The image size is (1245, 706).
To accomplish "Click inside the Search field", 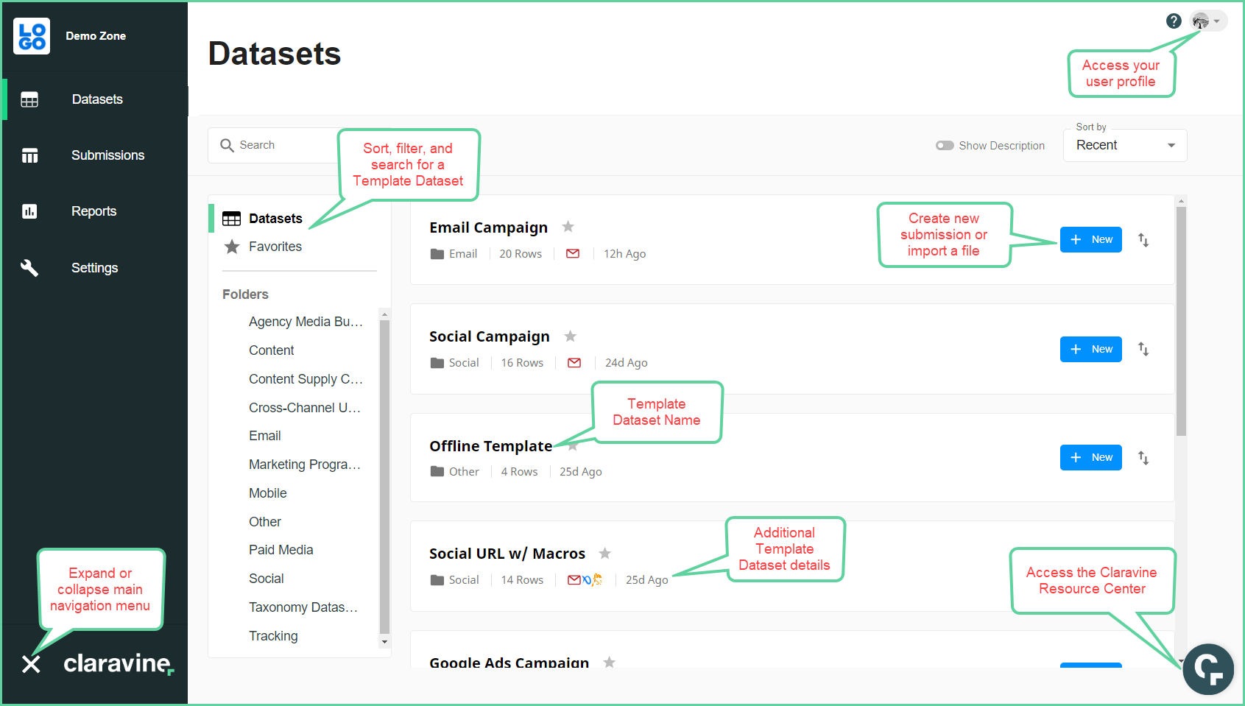I will click(272, 145).
